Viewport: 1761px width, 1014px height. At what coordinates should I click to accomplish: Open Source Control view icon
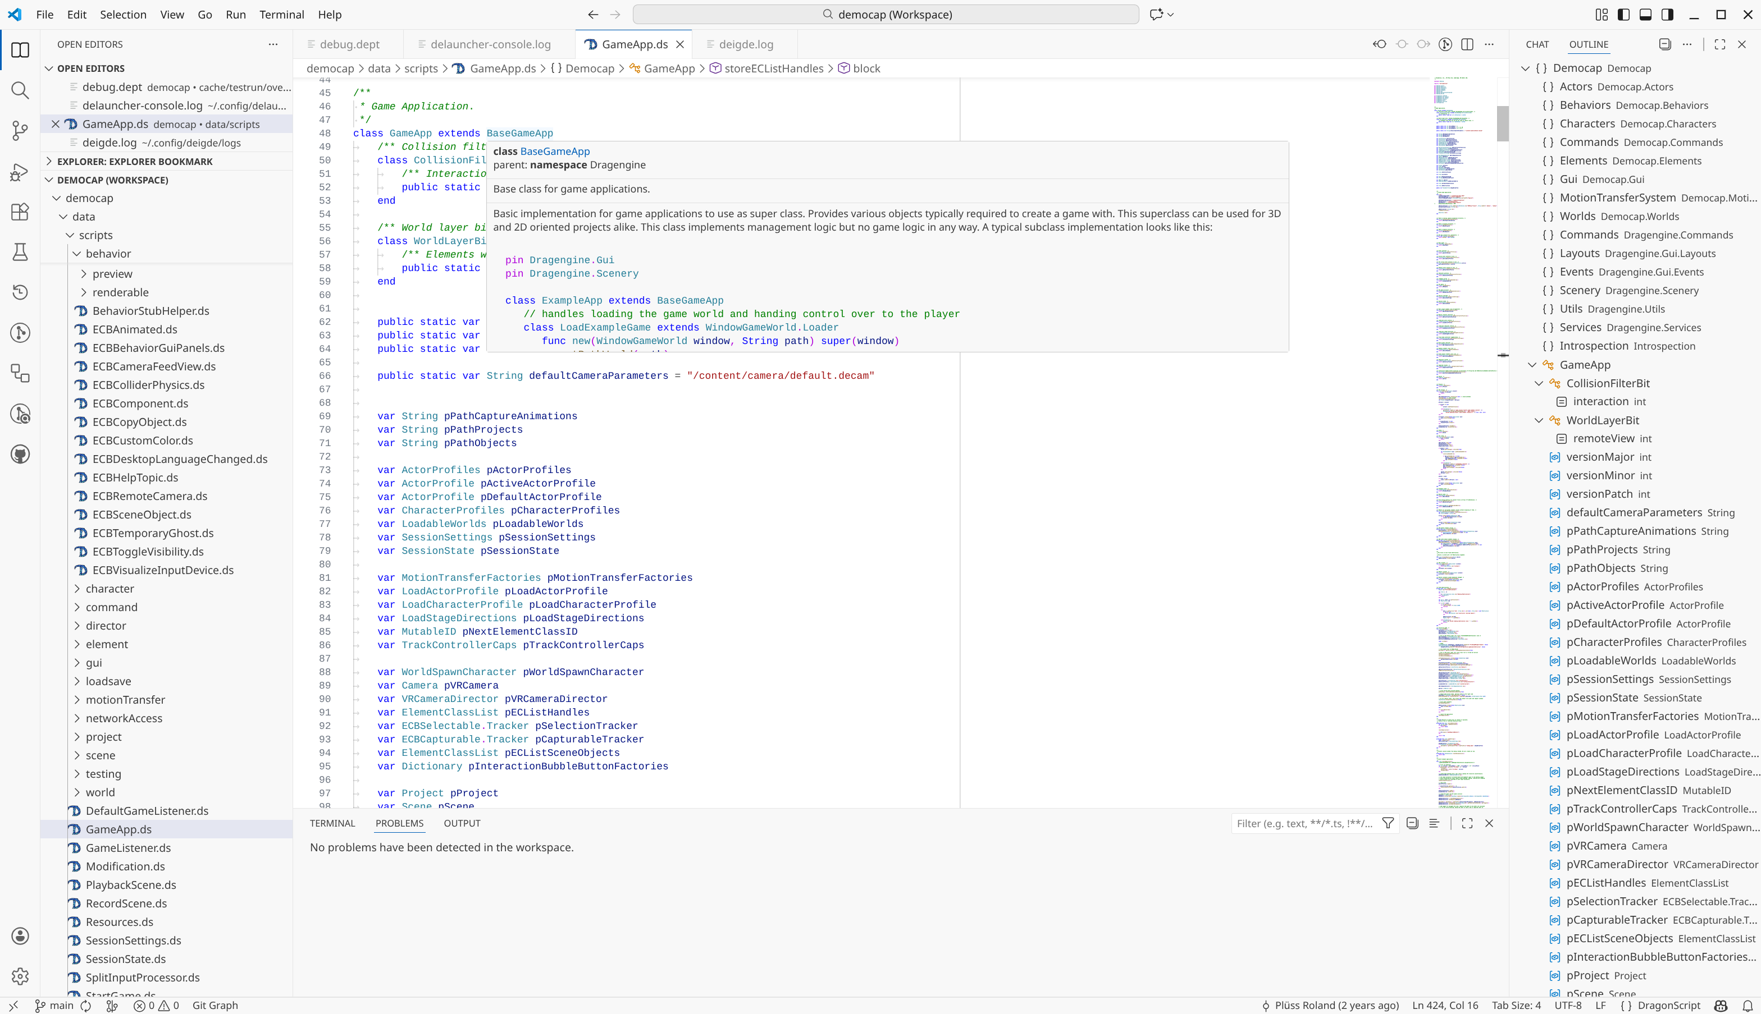click(20, 131)
